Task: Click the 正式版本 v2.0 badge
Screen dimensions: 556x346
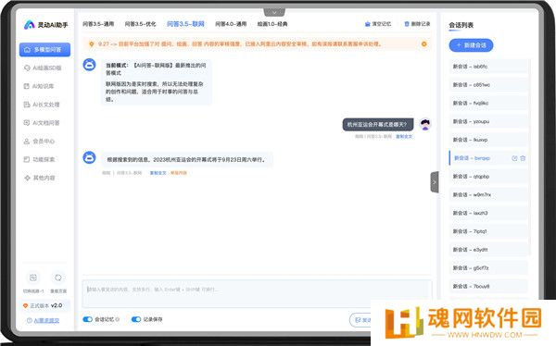Action: [x=44, y=305]
